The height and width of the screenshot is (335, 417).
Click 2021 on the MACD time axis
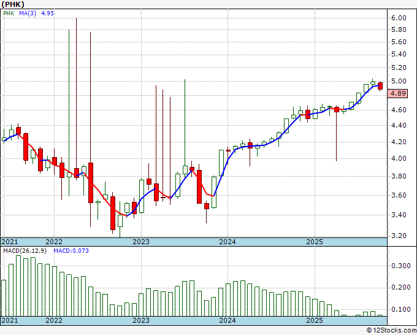(10, 320)
